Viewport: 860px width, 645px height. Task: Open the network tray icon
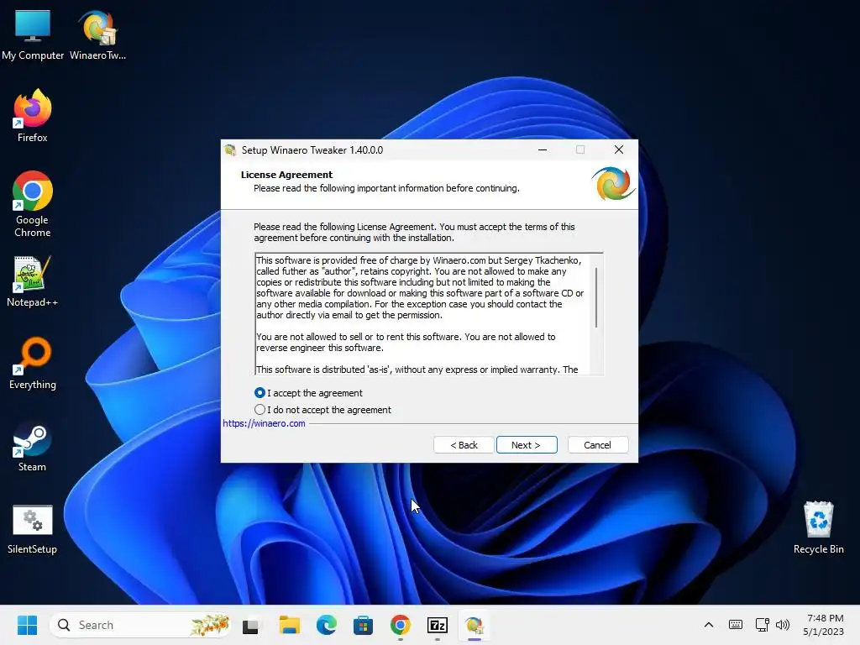click(x=762, y=625)
